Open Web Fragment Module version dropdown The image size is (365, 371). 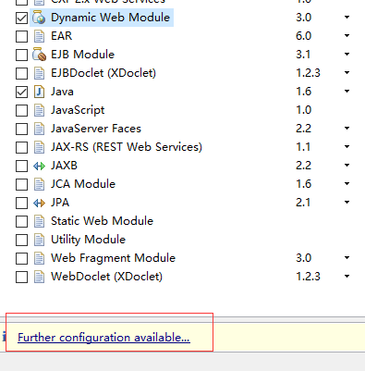pos(347,258)
